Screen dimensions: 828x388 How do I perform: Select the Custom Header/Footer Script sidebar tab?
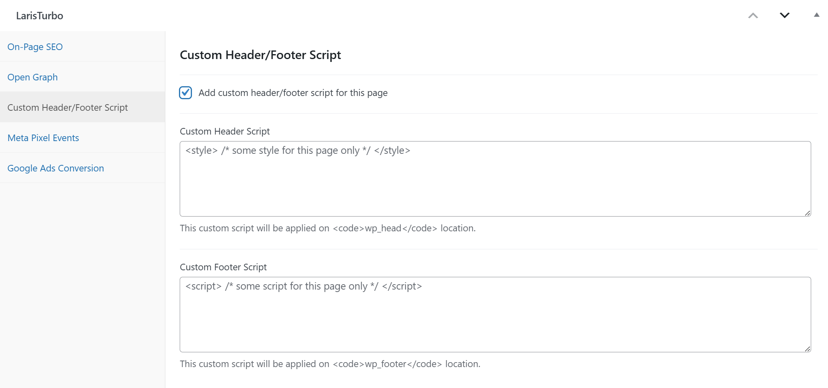(x=68, y=107)
